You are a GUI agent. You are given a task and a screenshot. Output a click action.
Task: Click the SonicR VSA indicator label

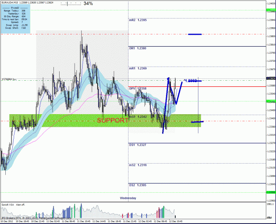point(8,205)
